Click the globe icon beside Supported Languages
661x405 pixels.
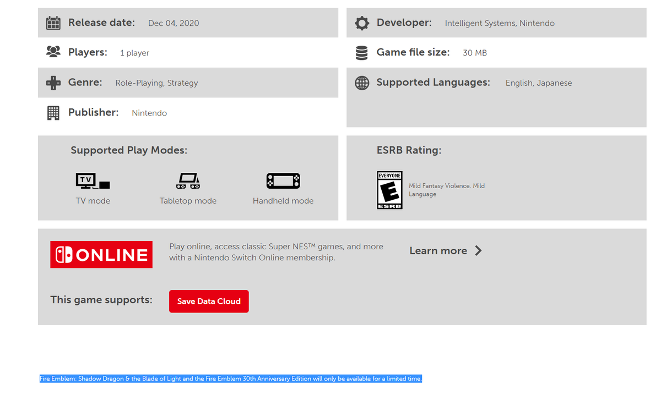362,83
